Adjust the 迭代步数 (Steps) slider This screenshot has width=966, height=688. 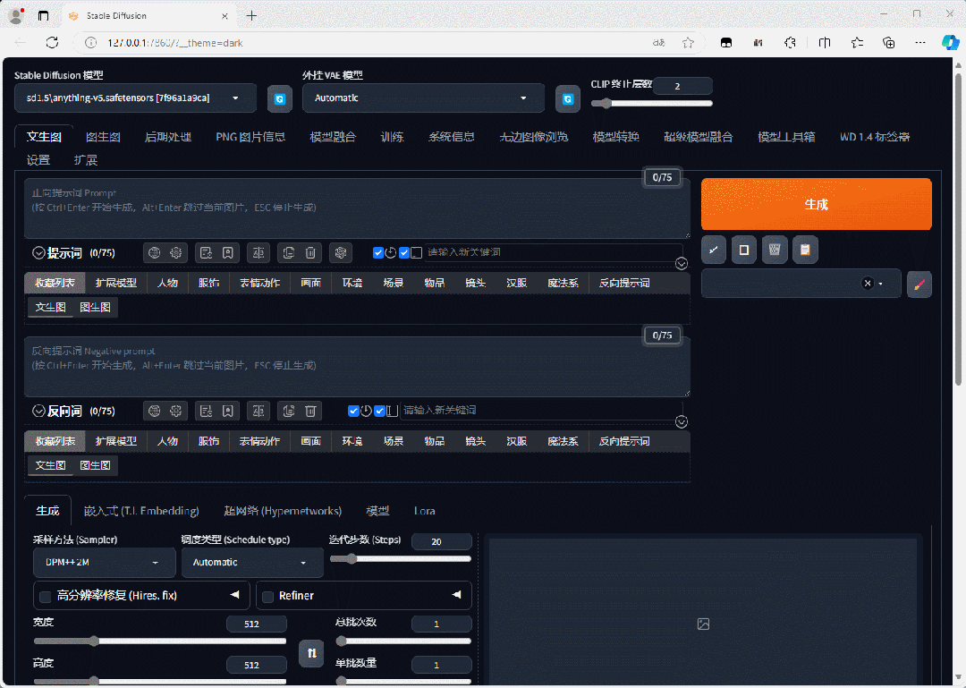coord(401,559)
